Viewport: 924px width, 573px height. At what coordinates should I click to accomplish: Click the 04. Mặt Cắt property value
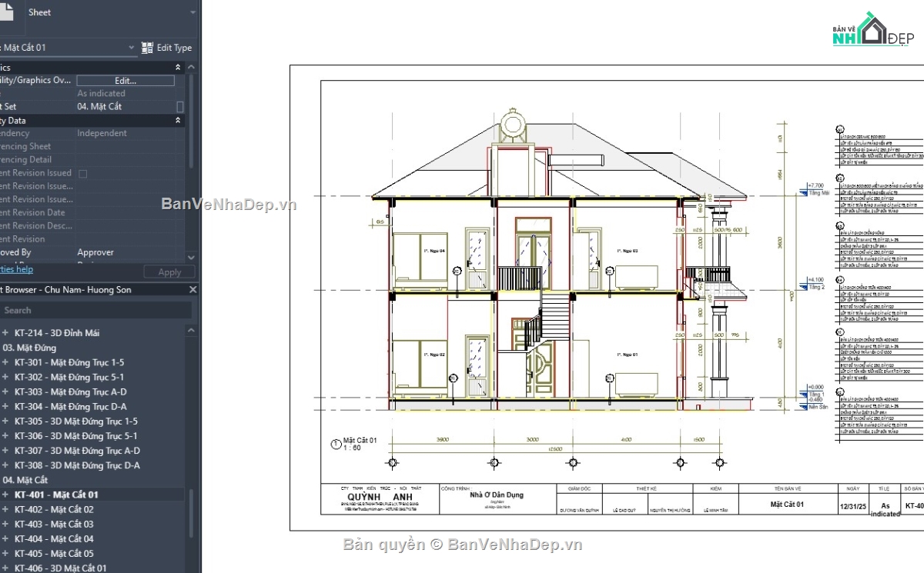(99, 107)
